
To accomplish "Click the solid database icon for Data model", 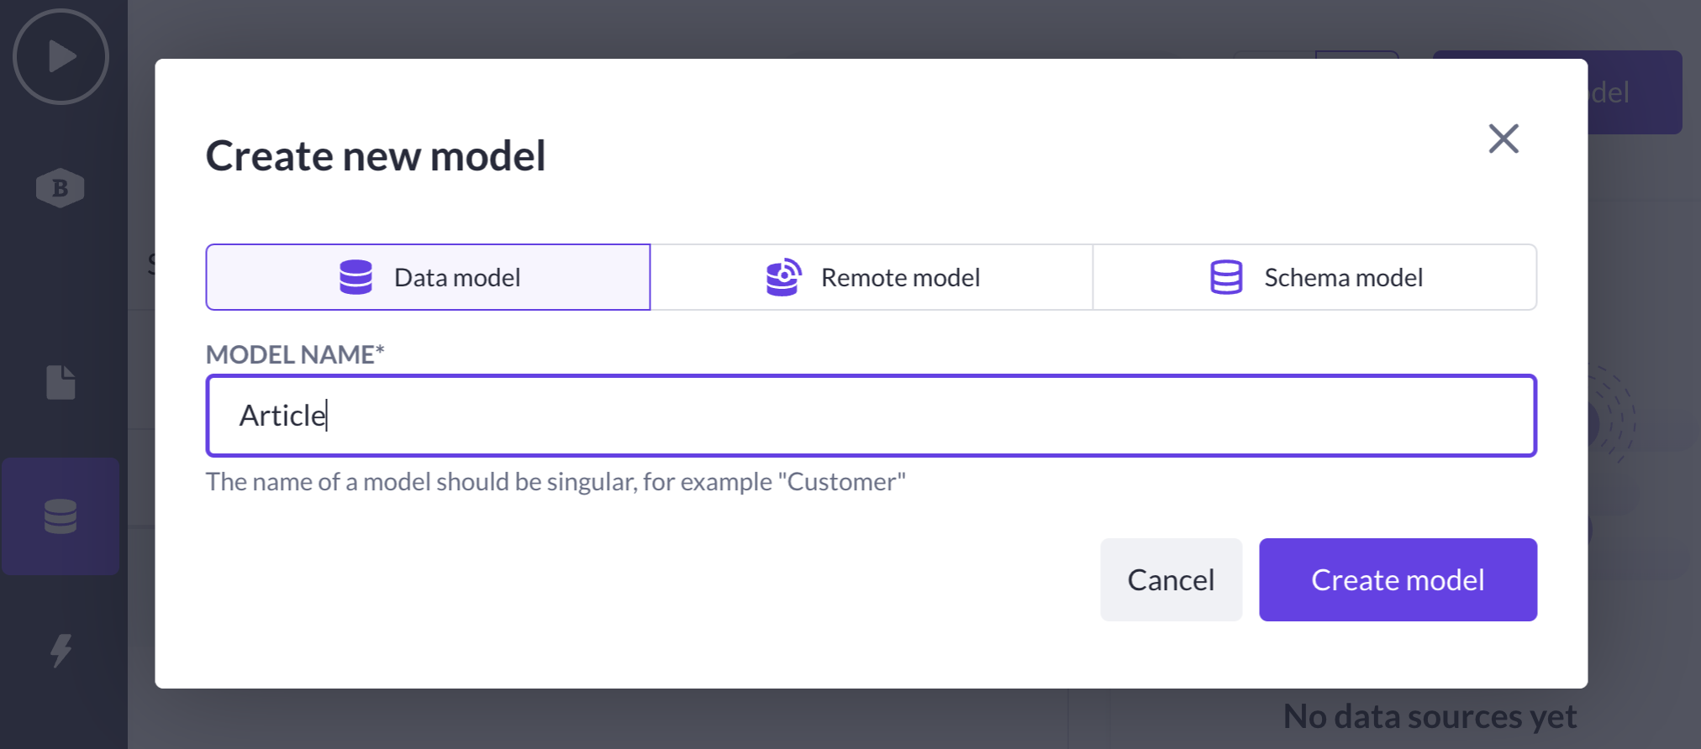I will (x=355, y=277).
